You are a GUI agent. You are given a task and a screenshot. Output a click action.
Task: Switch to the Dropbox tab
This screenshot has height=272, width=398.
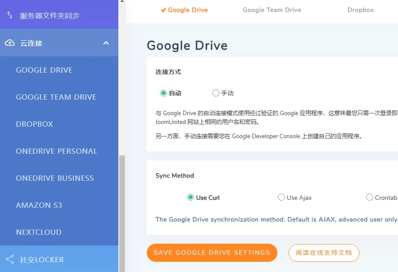(x=360, y=10)
